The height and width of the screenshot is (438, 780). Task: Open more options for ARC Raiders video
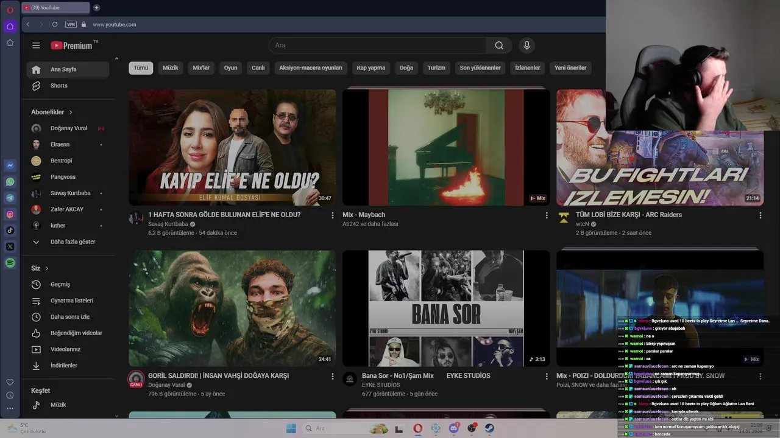point(760,215)
